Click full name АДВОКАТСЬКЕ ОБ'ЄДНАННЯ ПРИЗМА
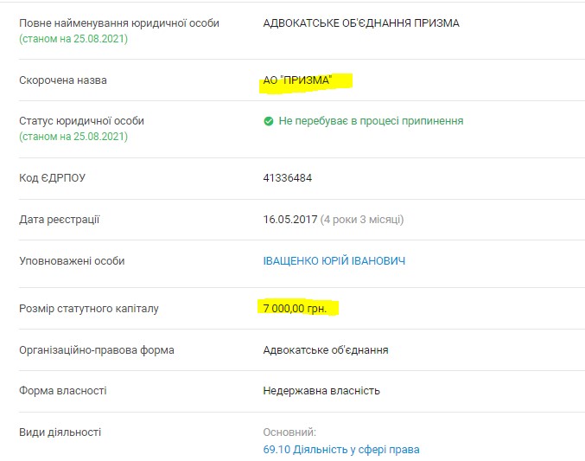The image size is (585, 461). tap(361, 23)
